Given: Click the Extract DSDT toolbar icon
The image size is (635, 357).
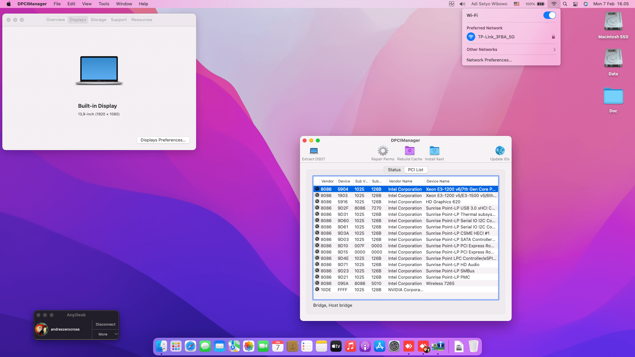Looking at the screenshot, I should click(314, 151).
